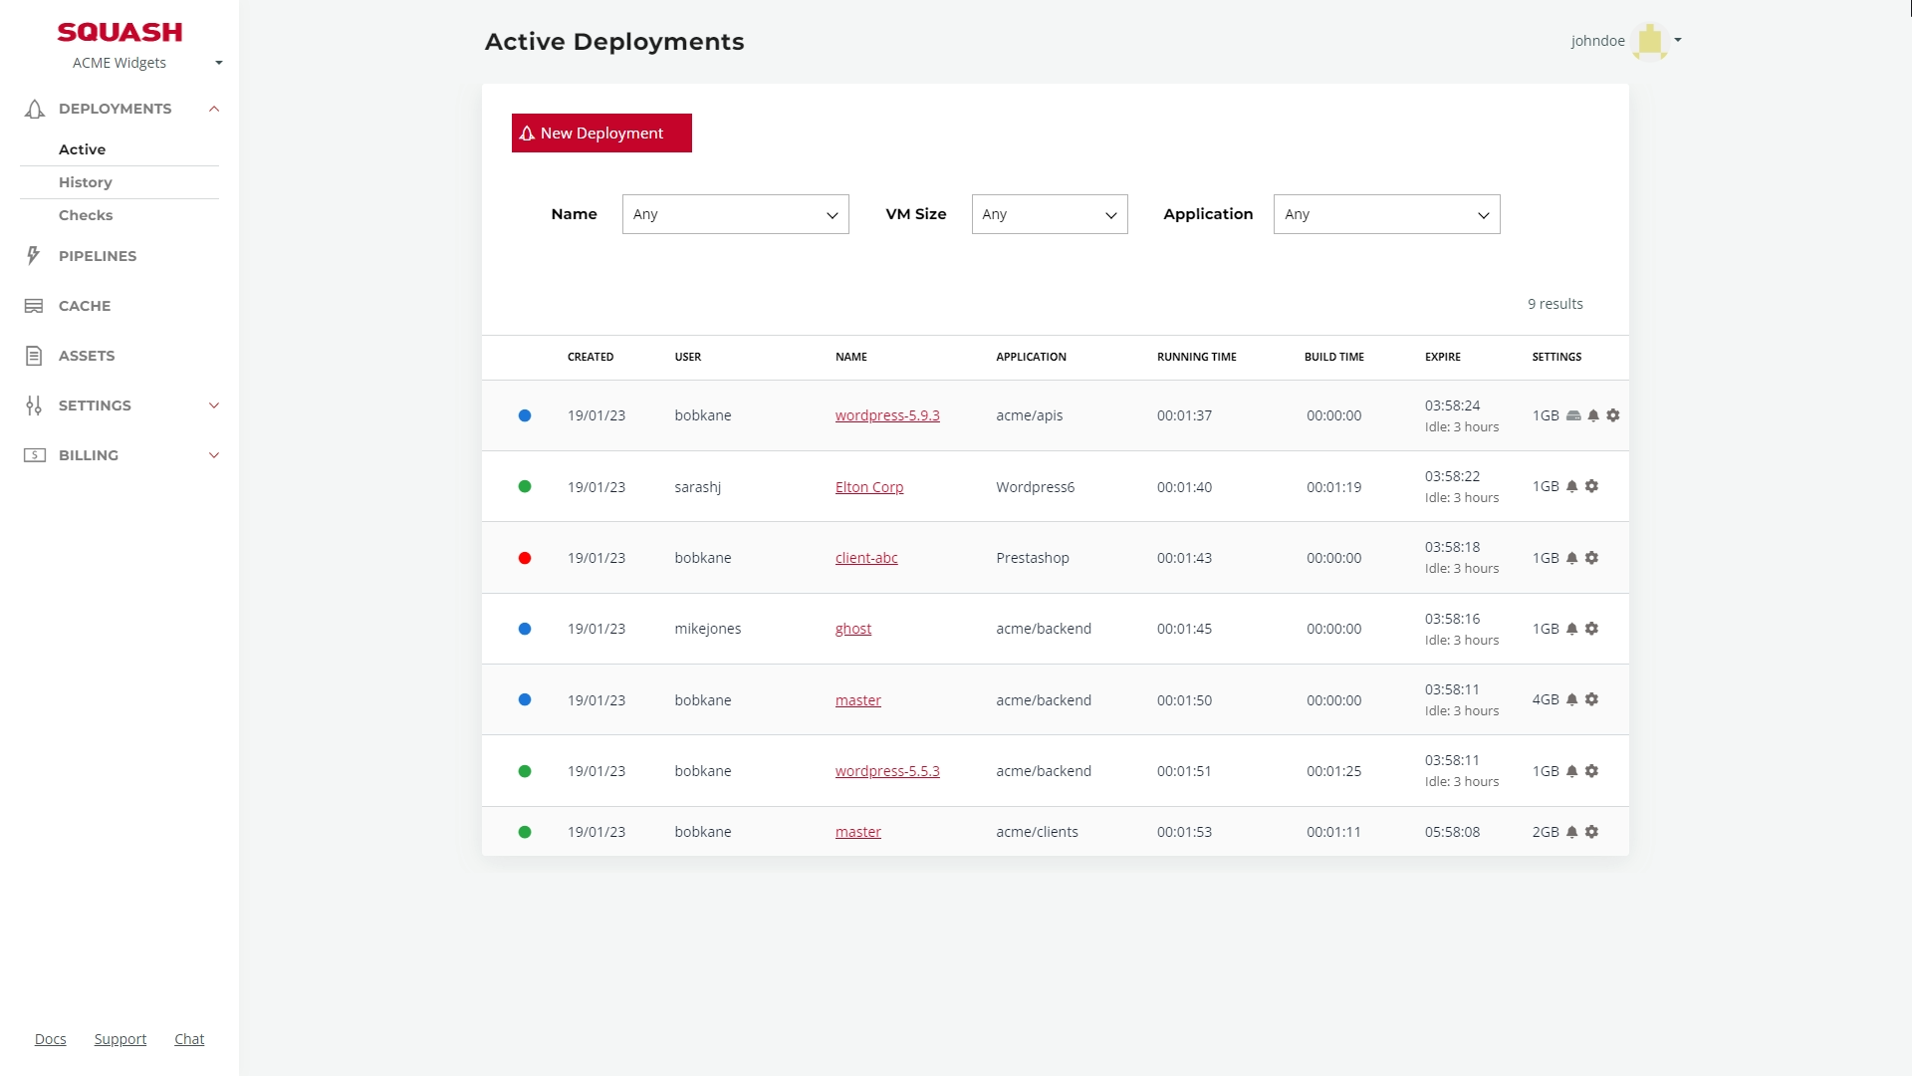Open the wordpress-5.5.3 deployment link
Screen dimensions: 1912x1076
pos(887,771)
